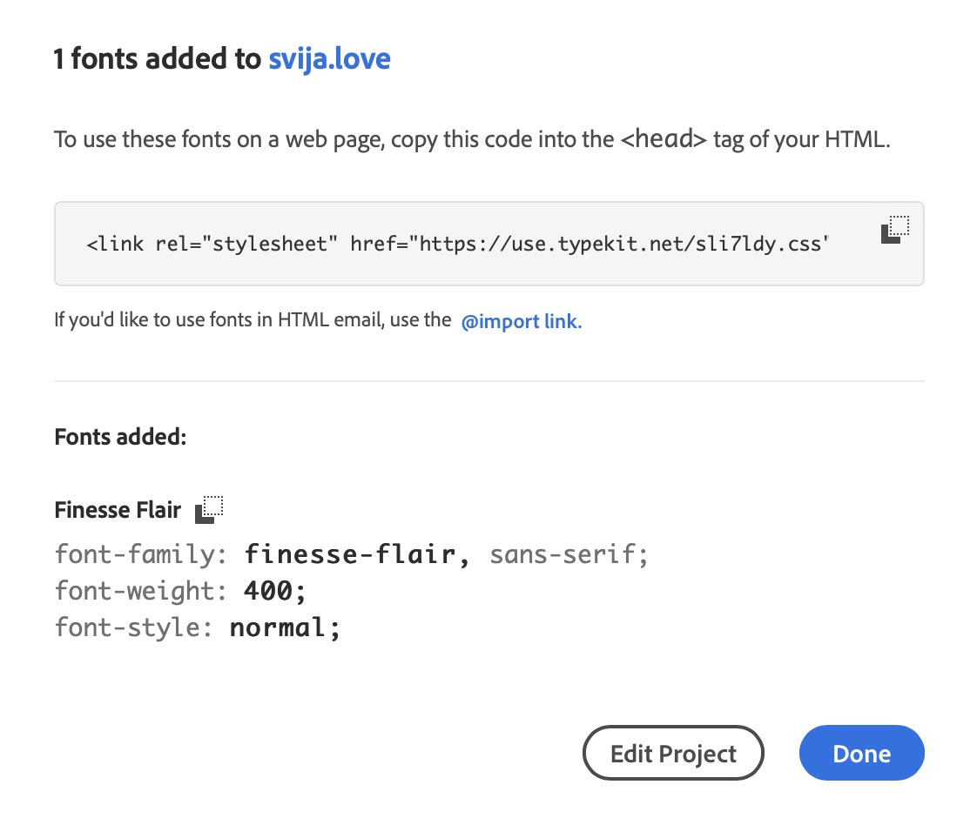The image size is (977, 825).
Task: Click the sans-serif fallback text
Action: [569, 554]
